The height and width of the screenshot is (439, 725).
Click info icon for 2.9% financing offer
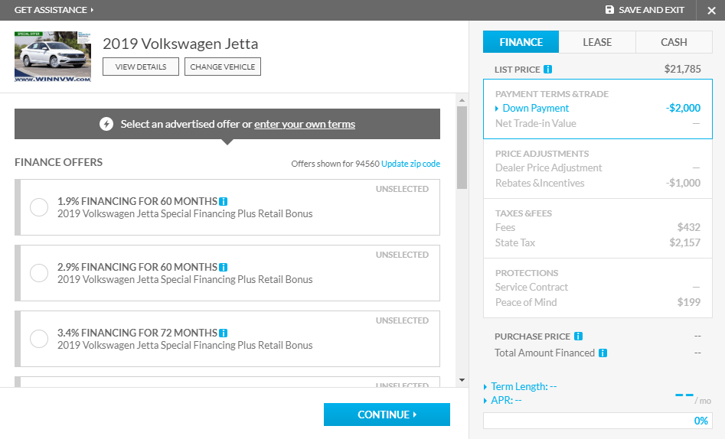point(224,267)
